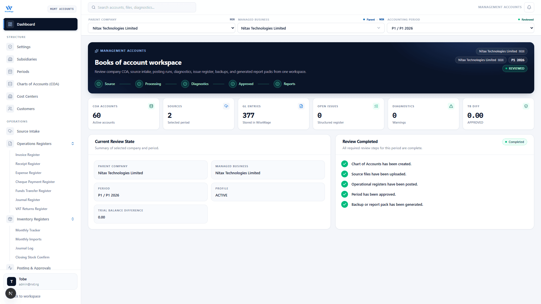Viewport: 541px width, 304px height.
Task: Click the Reports step check icon
Action: (278, 84)
